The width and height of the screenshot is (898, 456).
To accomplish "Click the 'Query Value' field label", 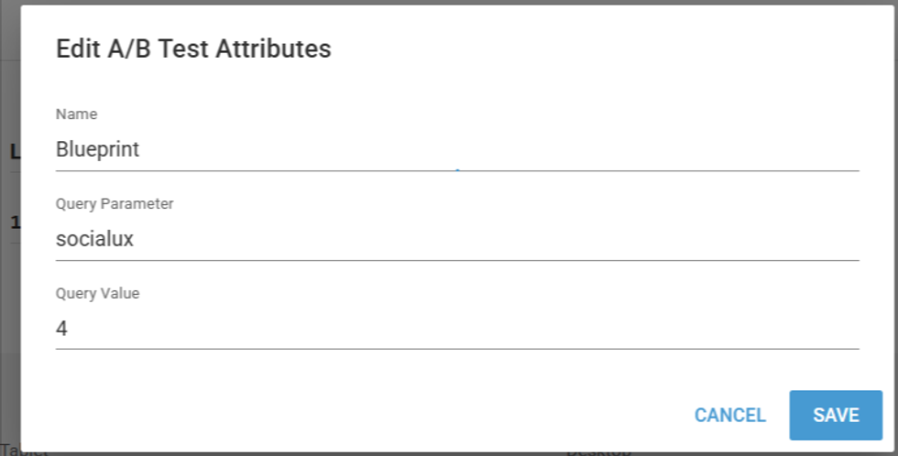I will [97, 294].
